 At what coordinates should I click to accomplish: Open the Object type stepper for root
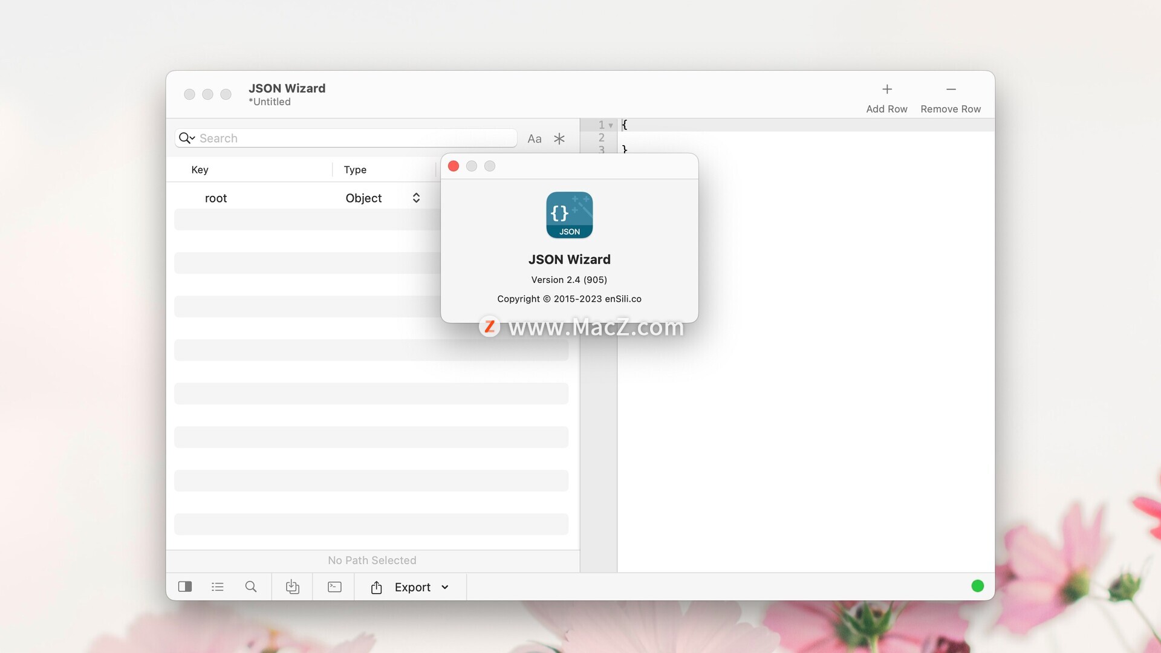click(416, 198)
